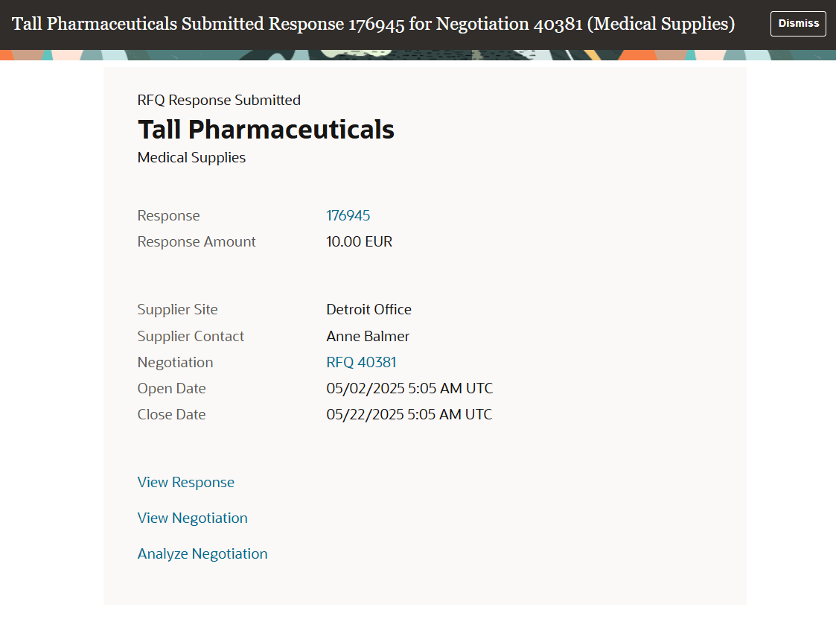Image resolution: width=836 pixels, height=622 pixels.
Task: Click the Medical Supplies subtitle text
Action: pos(191,158)
